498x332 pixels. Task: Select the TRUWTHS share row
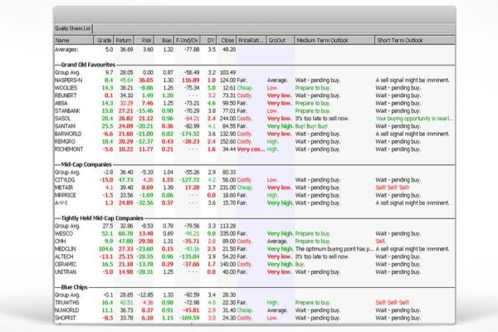254,302
